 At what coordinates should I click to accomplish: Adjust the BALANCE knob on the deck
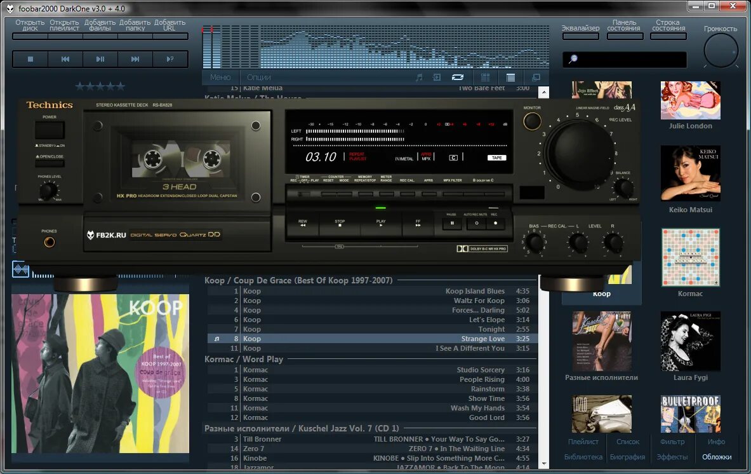[x=623, y=187]
